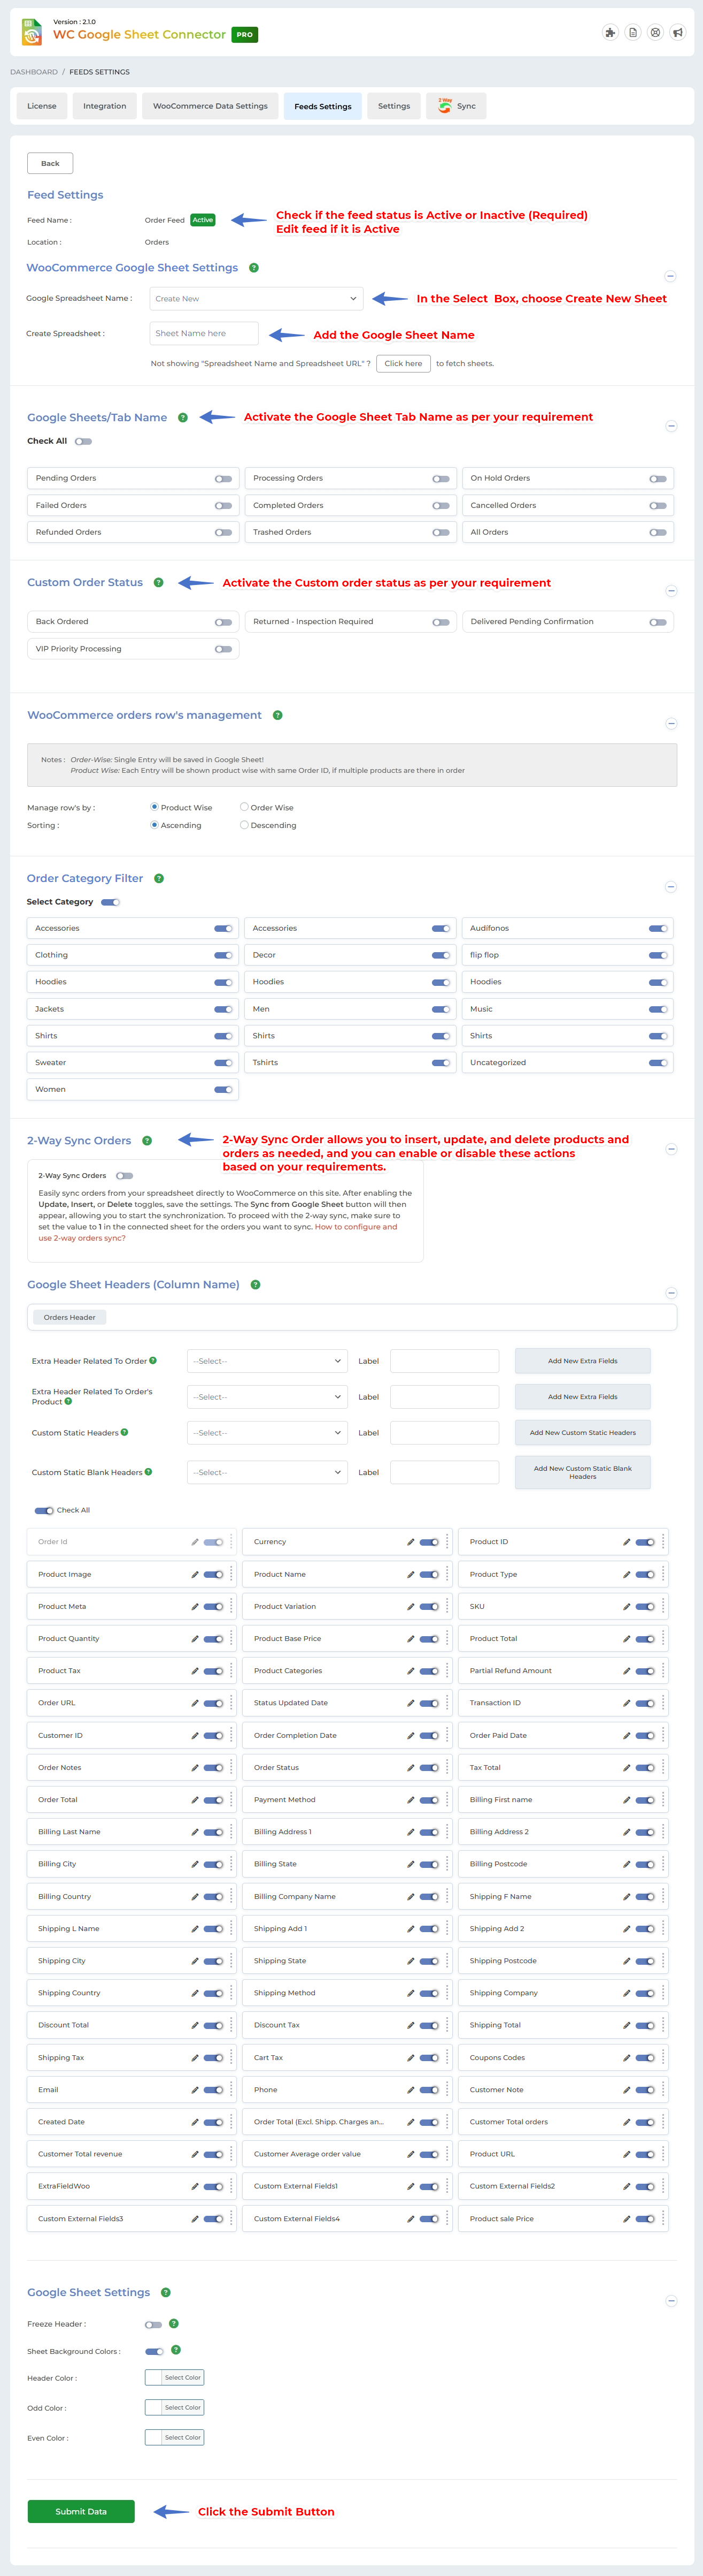703x2576 pixels.
Task: Click help icon next to Custom Order Status
Action: coord(159,583)
